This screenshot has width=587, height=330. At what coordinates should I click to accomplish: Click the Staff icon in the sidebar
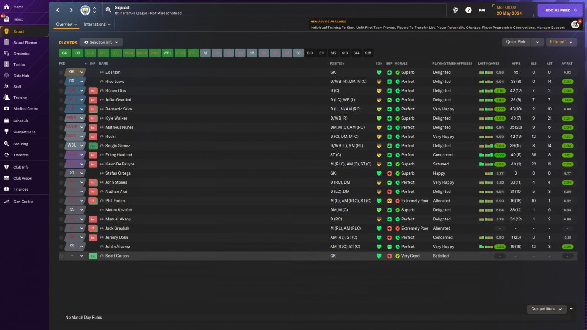6,86
